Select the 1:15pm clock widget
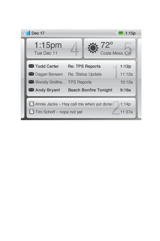Viewport: 160px width, 241px height. click(54, 49)
